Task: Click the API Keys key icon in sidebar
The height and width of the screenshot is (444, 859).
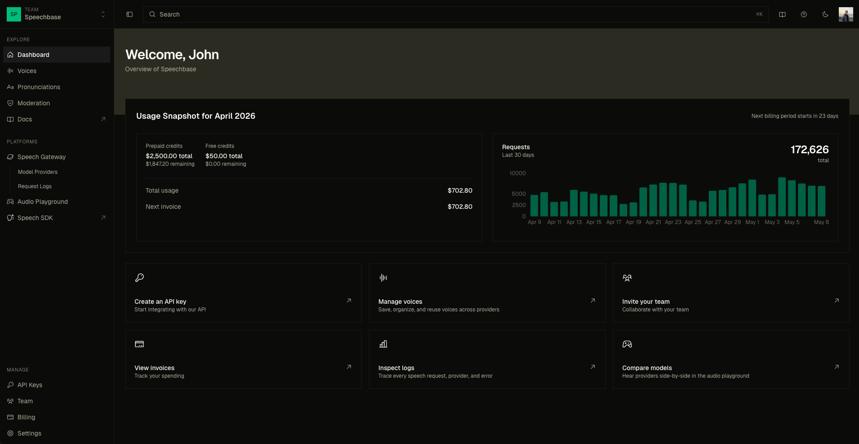Action: [10, 385]
